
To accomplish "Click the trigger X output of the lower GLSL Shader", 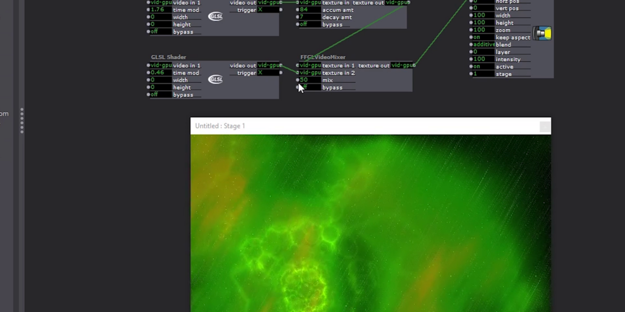I will coord(268,73).
